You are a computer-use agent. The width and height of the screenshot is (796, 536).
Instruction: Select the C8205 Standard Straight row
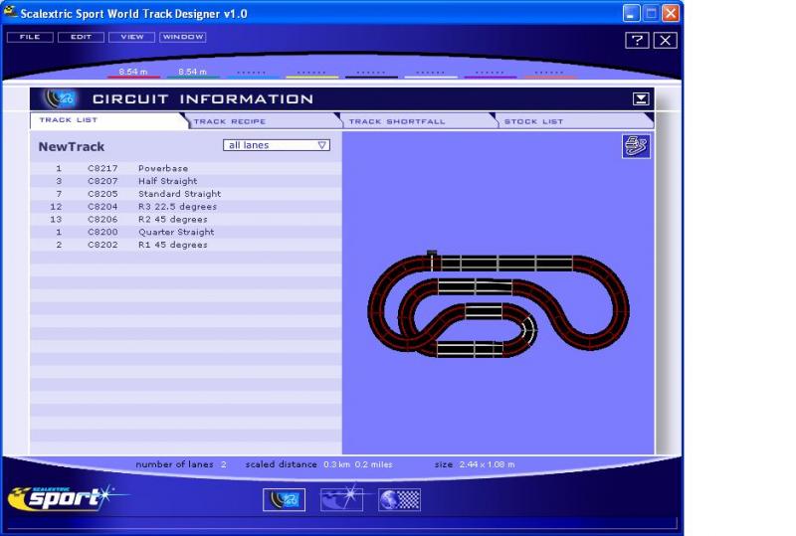pos(179,194)
